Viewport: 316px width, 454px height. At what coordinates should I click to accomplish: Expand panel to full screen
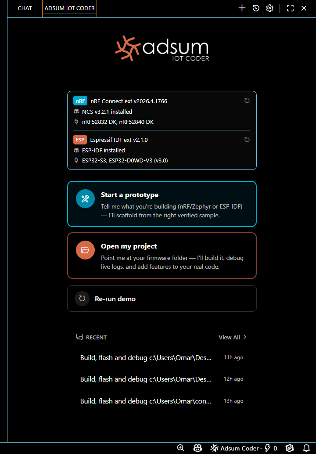coord(290,8)
